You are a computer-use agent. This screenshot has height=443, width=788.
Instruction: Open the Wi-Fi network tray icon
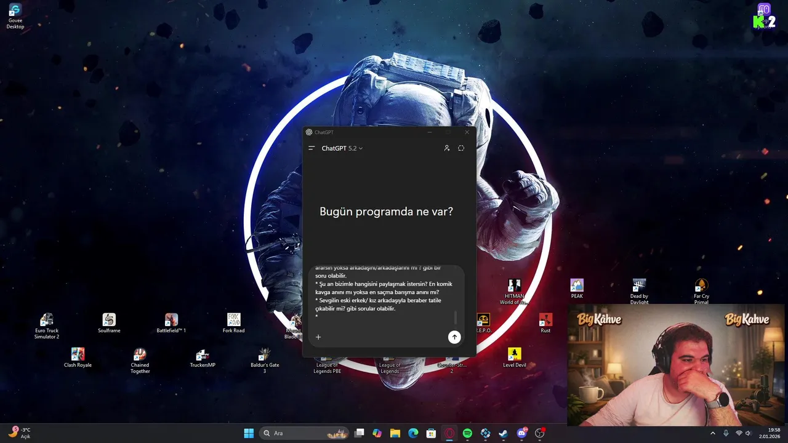pos(739,433)
